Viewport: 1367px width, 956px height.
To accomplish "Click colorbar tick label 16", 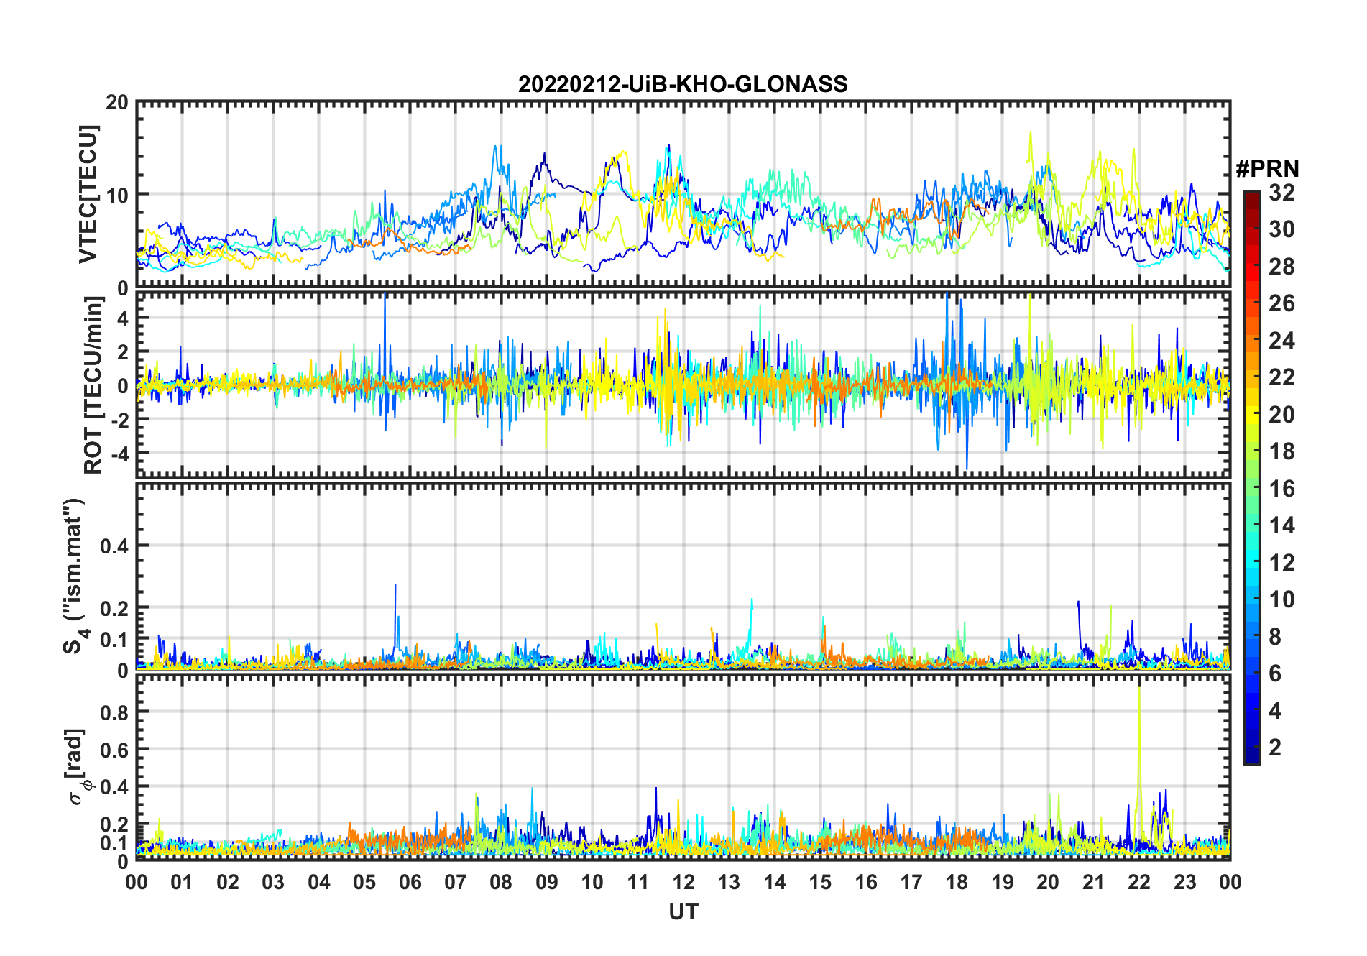I will 1282,489.
